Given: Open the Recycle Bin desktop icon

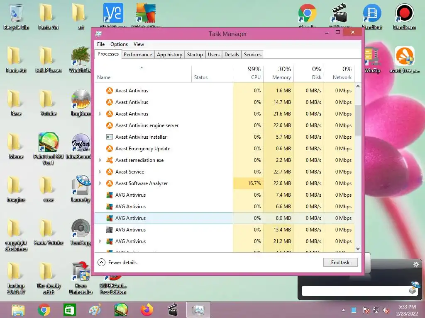Looking at the screenshot, I should [16, 16].
